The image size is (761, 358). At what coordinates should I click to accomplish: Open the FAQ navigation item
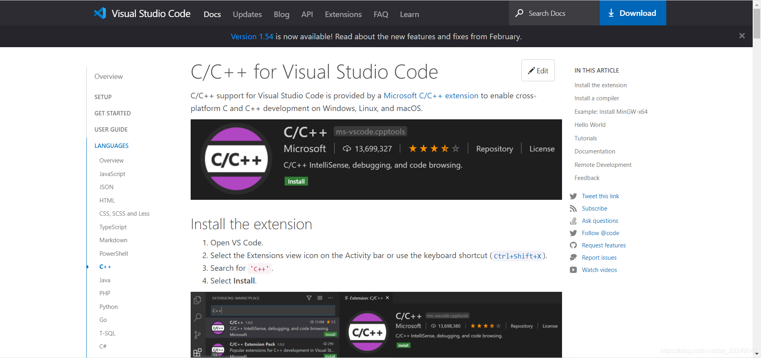381,14
